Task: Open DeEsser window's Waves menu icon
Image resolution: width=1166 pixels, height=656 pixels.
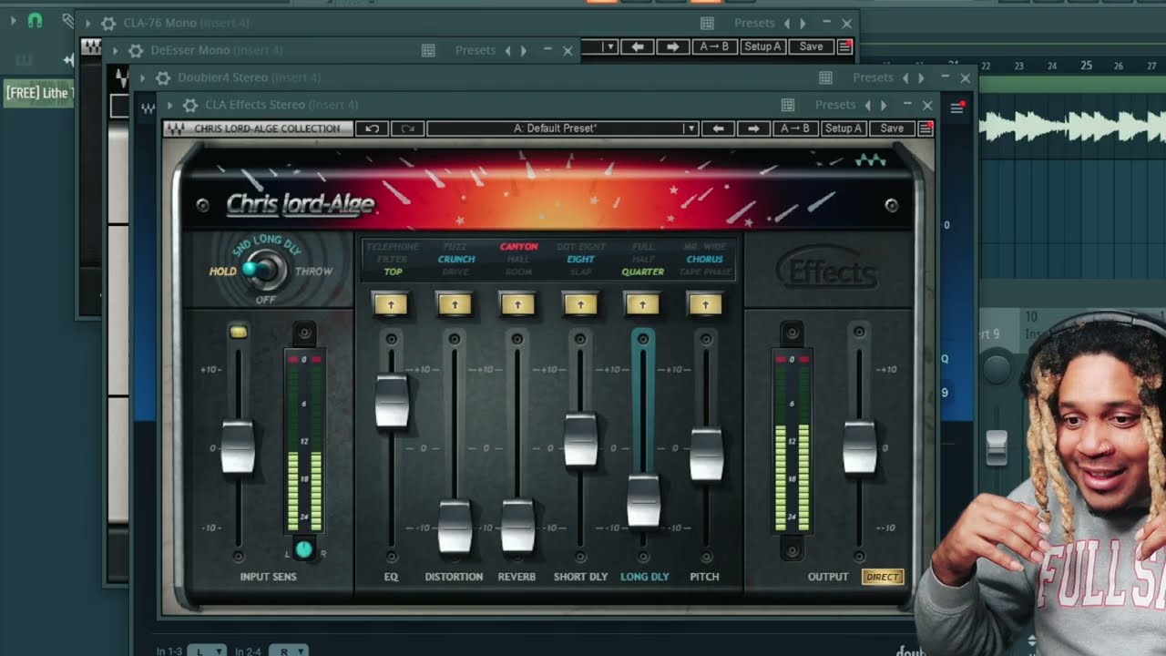Action: [x=845, y=46]
